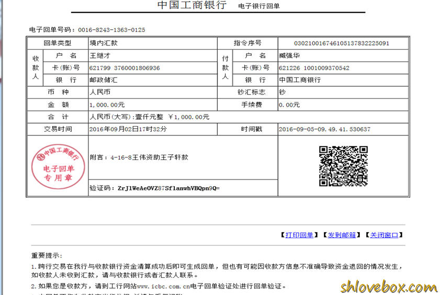Click the 交易时间 label cell

click(58, 129)
